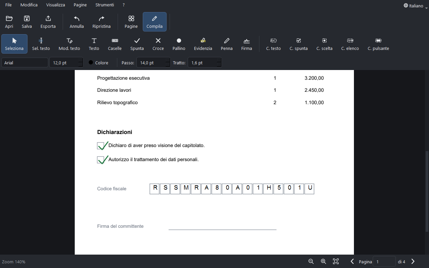Switch to Pagine mode in toolbar

point(131,22)
